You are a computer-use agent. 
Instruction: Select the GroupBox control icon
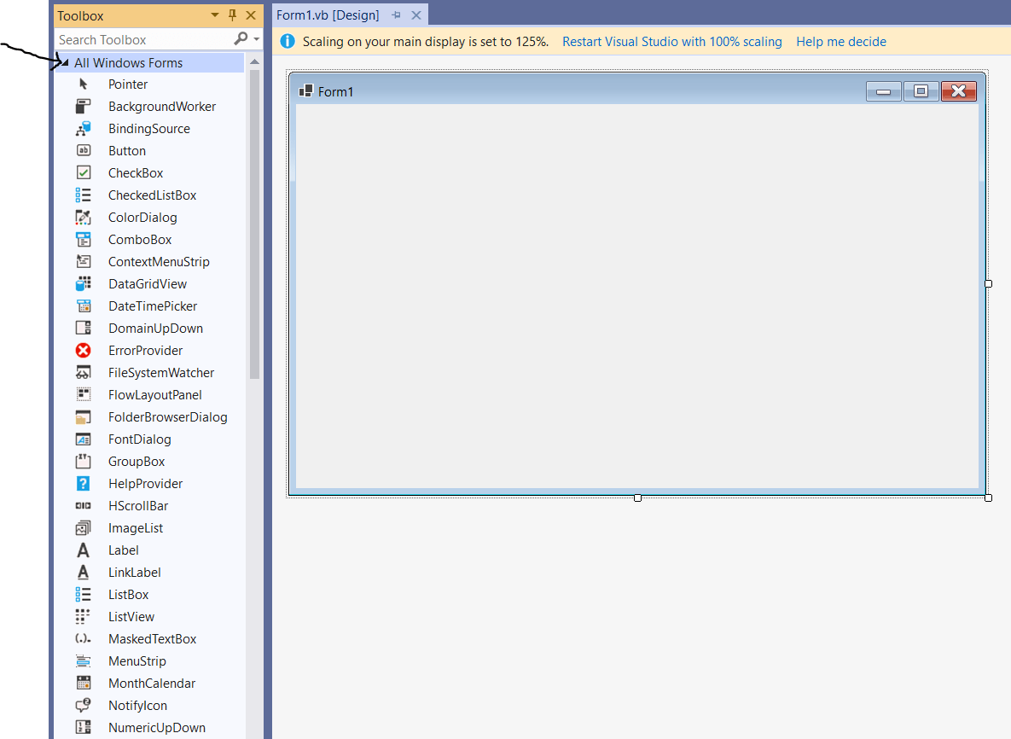coord(83,462)
